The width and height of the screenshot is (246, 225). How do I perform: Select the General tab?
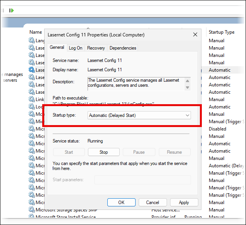57,47
